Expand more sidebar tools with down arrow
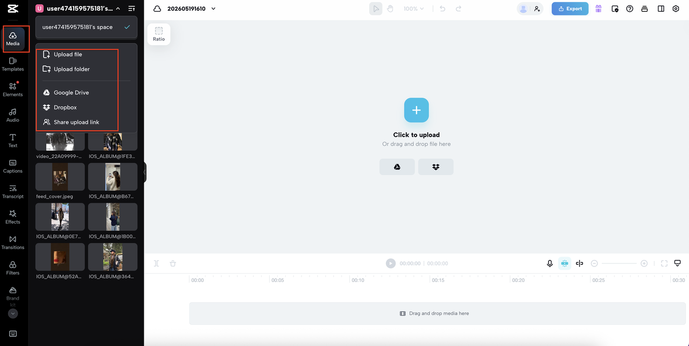This screenshot has width=689, height=346. click(x=13, y=314)
